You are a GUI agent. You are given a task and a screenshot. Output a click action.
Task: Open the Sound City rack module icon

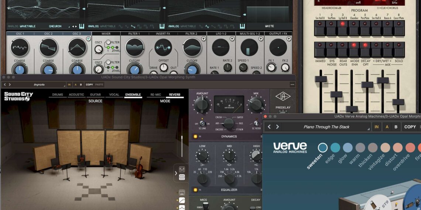[x=182, y=177]
